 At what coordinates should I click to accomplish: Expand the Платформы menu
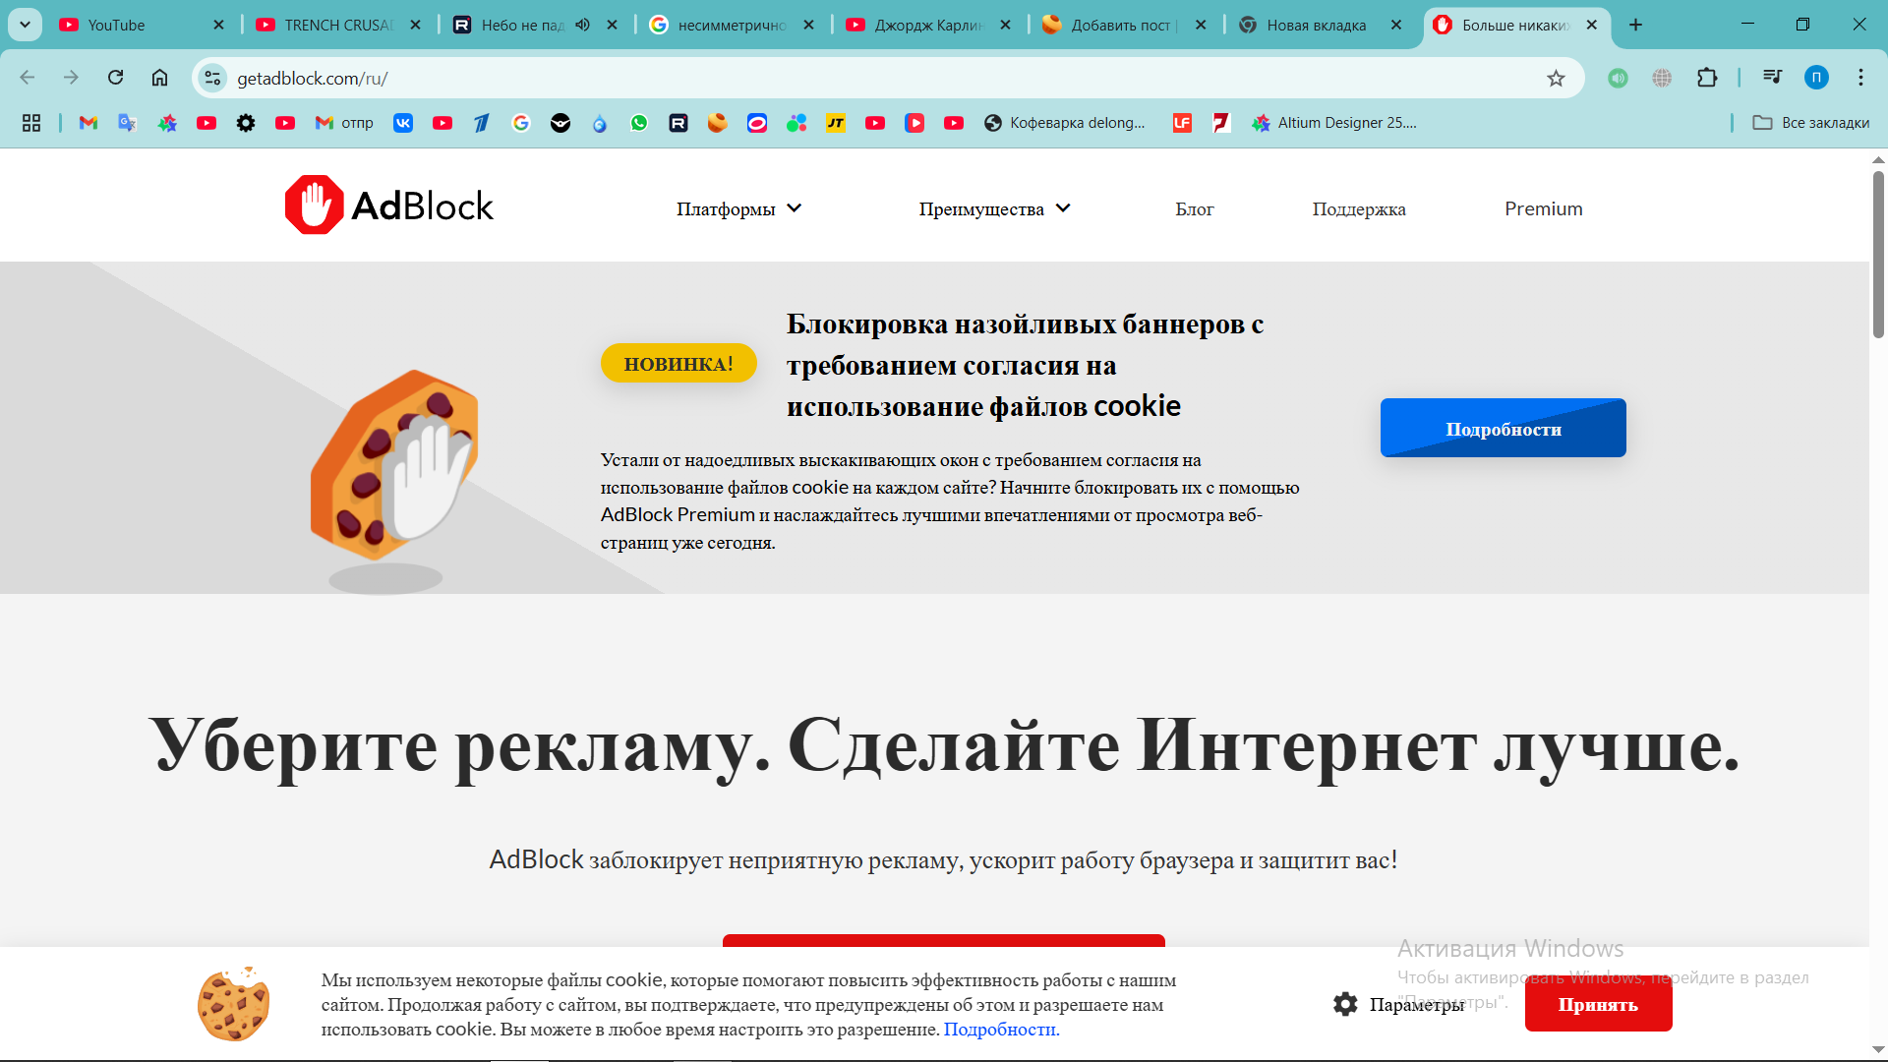point(739,208)
